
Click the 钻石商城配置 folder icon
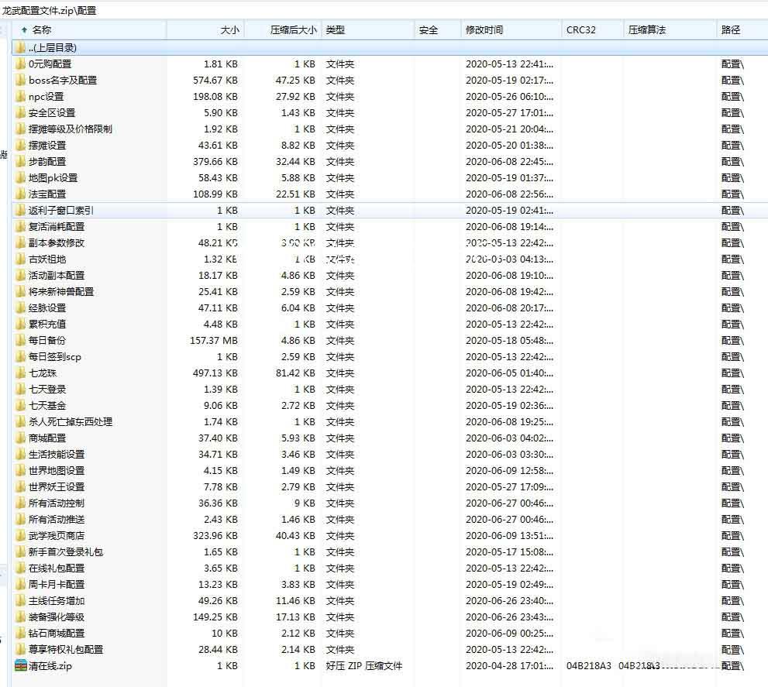(x=20, y=633)
